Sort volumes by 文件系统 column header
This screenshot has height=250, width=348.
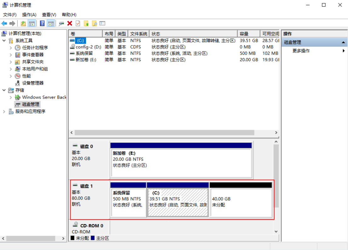(x=139, y=34)
